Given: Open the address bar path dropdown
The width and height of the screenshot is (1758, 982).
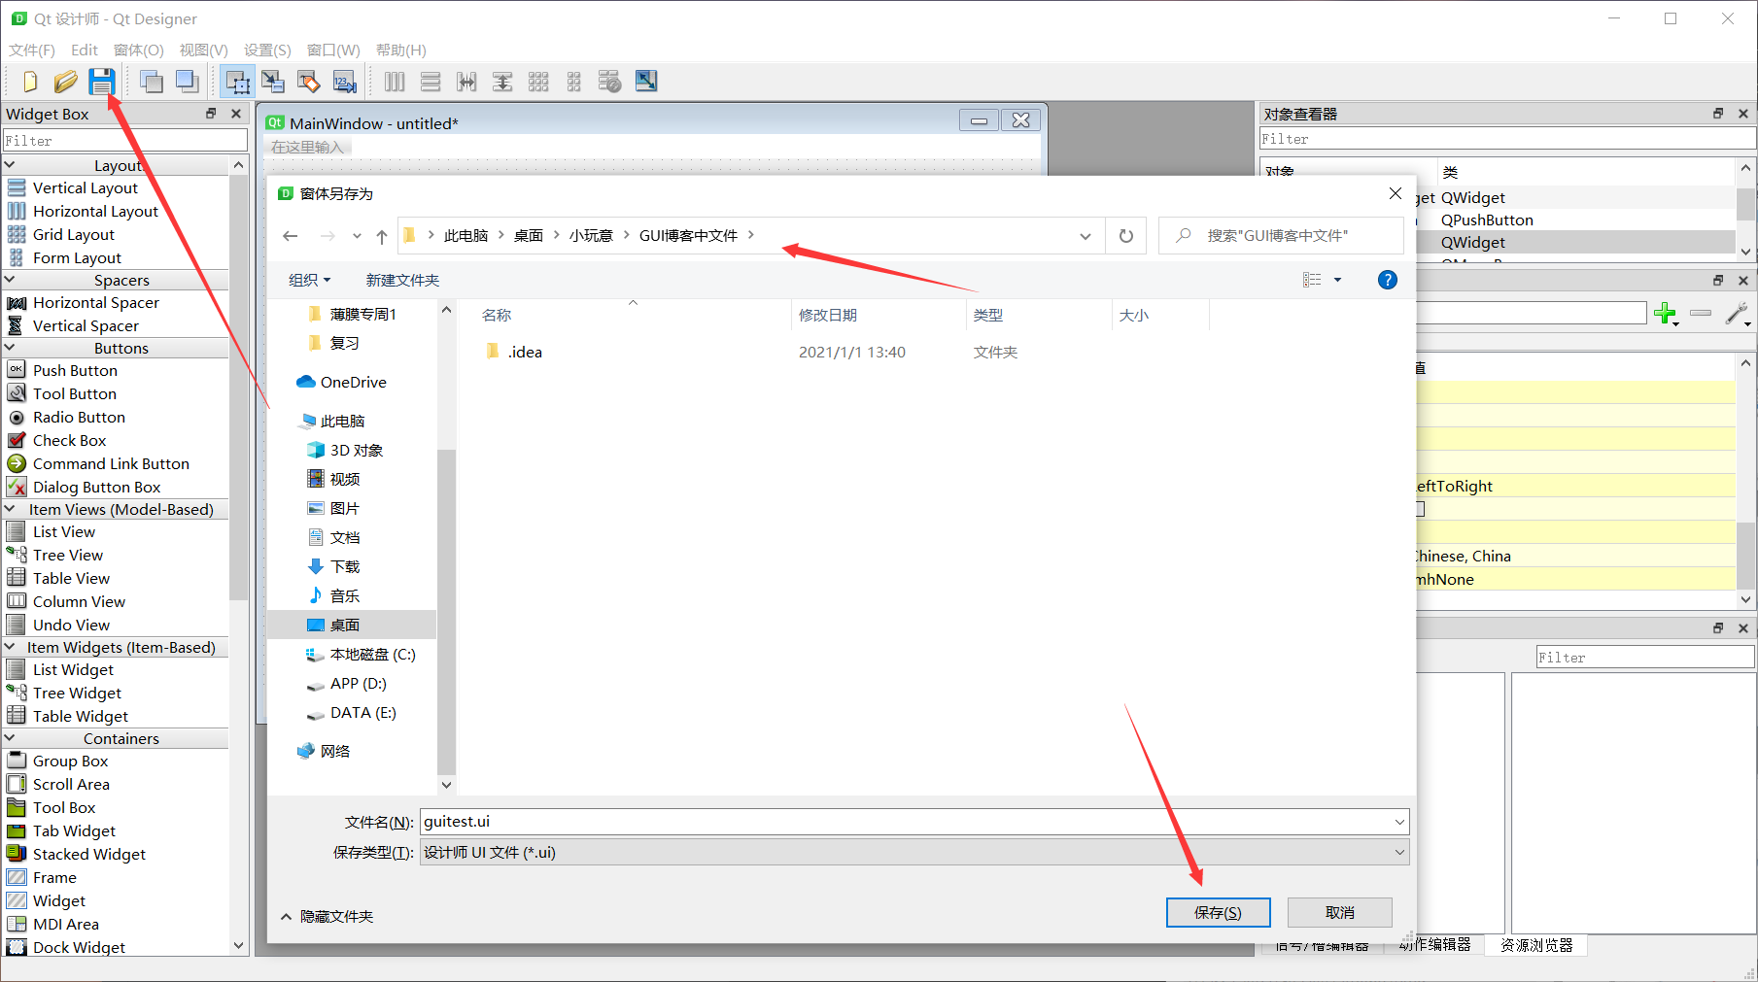Looking at the screenshot, I should click(1085, 235).
